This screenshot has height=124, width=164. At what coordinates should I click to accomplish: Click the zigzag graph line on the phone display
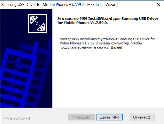coord(19,65)
